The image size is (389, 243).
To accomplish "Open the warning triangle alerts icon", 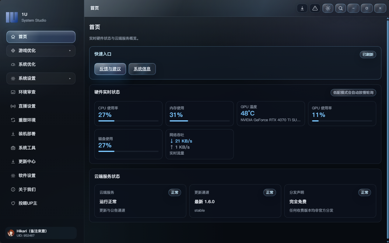I will [315, 8].
